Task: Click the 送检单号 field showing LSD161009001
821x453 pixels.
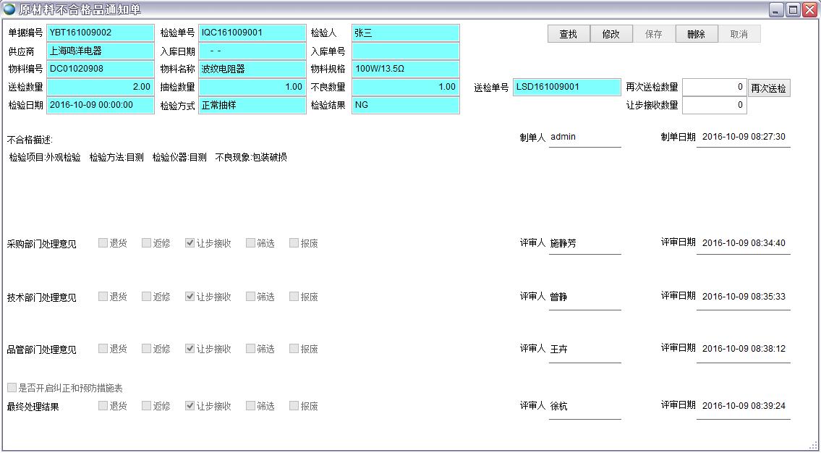Action: (566, 87)
